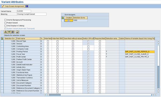This screenshot has height=97, width=161.
Task: Click Name of Variable column header
Action: click(140, 38)
